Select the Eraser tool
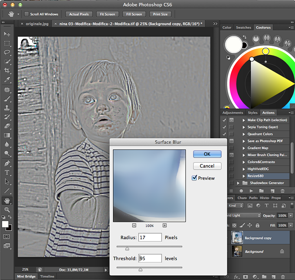This screenshot has height=280, width=295. 7,126
